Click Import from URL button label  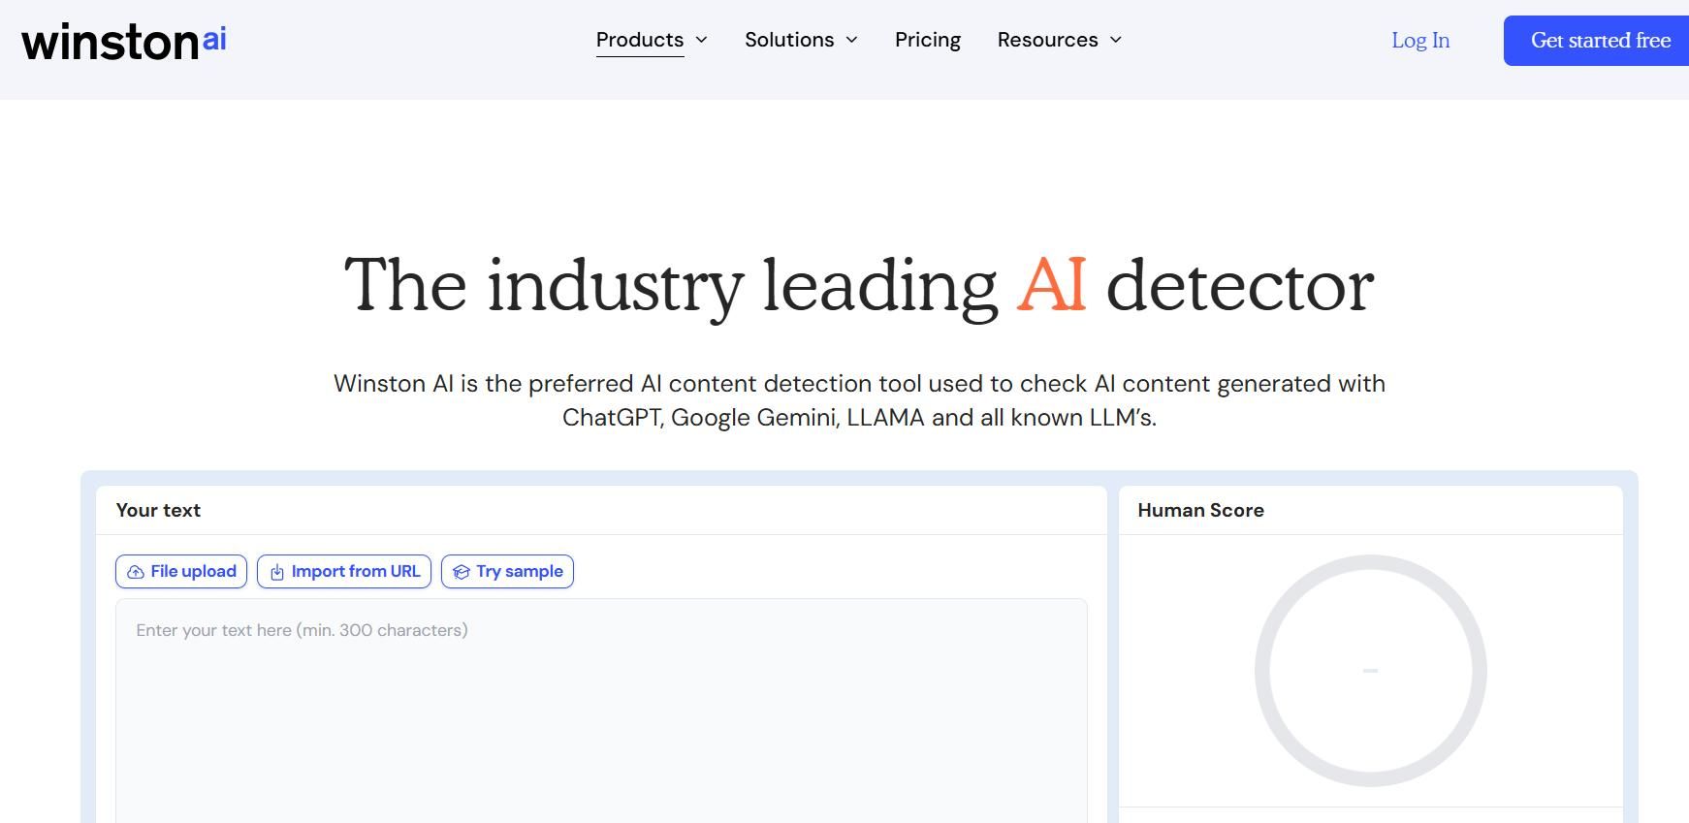356,571
